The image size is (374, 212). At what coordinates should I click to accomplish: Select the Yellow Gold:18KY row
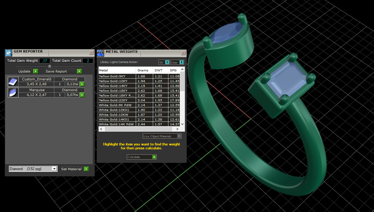[139, 91]
